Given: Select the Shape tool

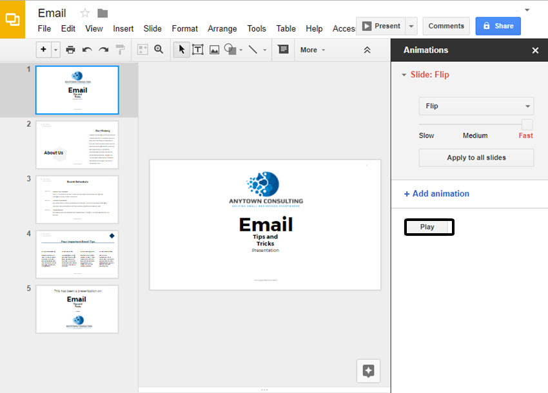Looking at the screenshot, I should (x=230, y=49).
